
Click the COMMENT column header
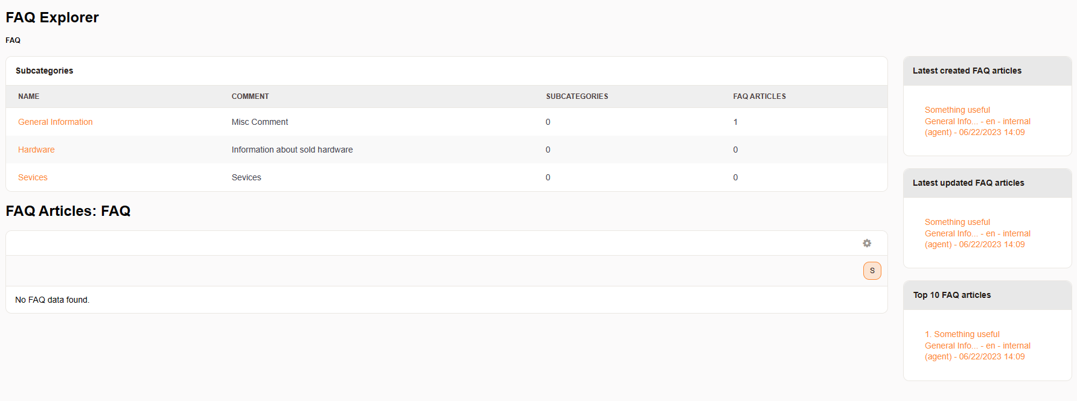click(250, 96)
